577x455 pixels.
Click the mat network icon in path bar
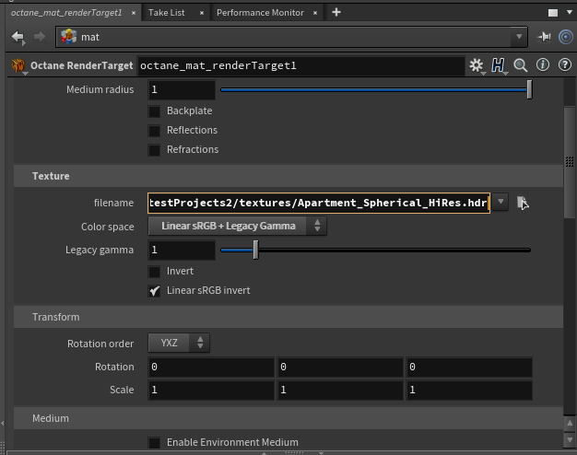click(x=68, y=37)
